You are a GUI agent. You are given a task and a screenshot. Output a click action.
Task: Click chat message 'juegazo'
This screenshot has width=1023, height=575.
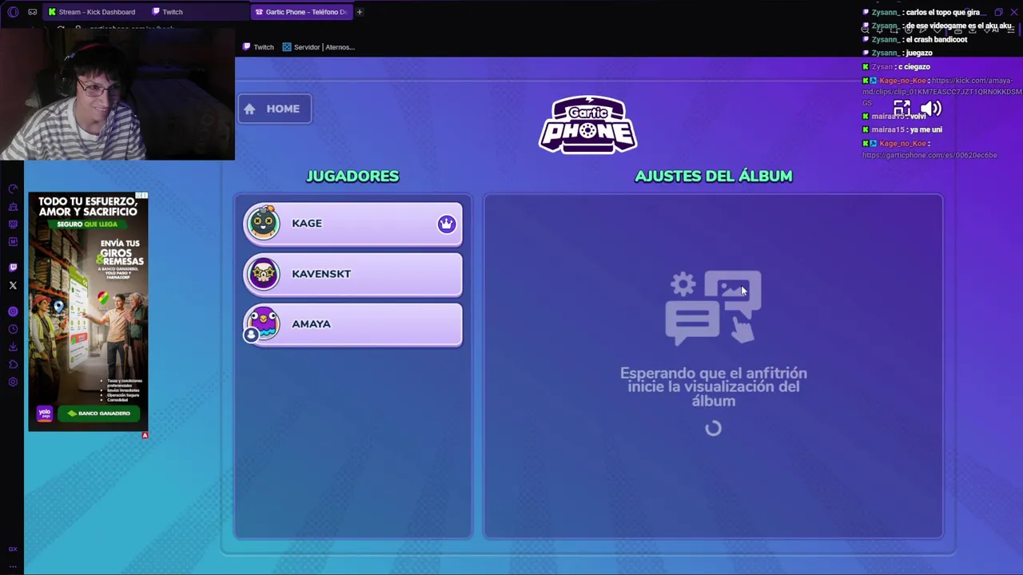(x=918, y=53)
